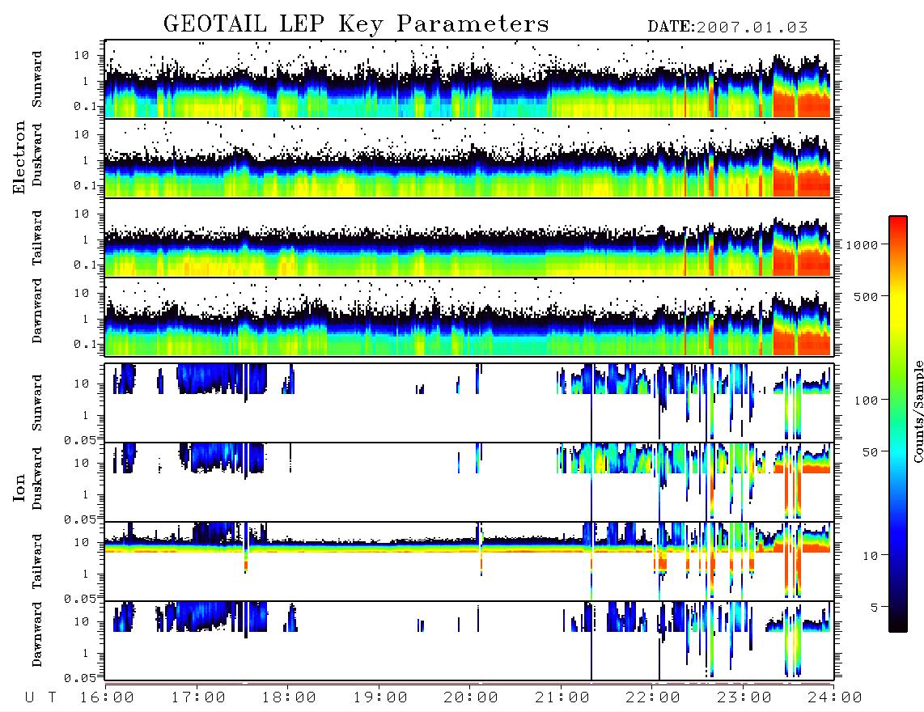Select the "10" color bar tick

pos(870,556)
